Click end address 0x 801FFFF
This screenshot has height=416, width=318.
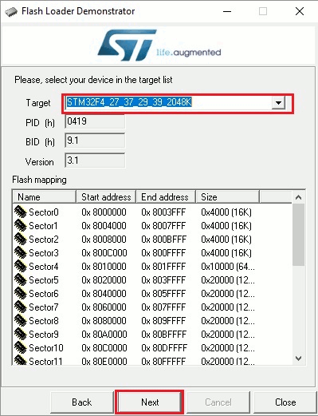pyautogui.click(x=163, y=267)
